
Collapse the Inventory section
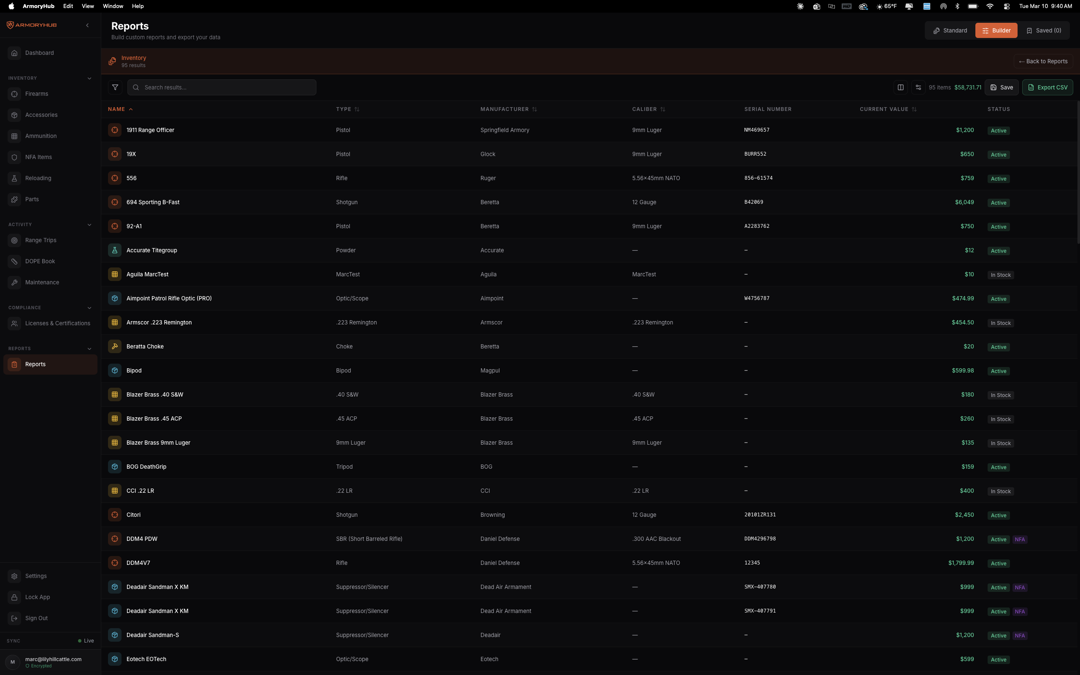click(x=90, y=78)
